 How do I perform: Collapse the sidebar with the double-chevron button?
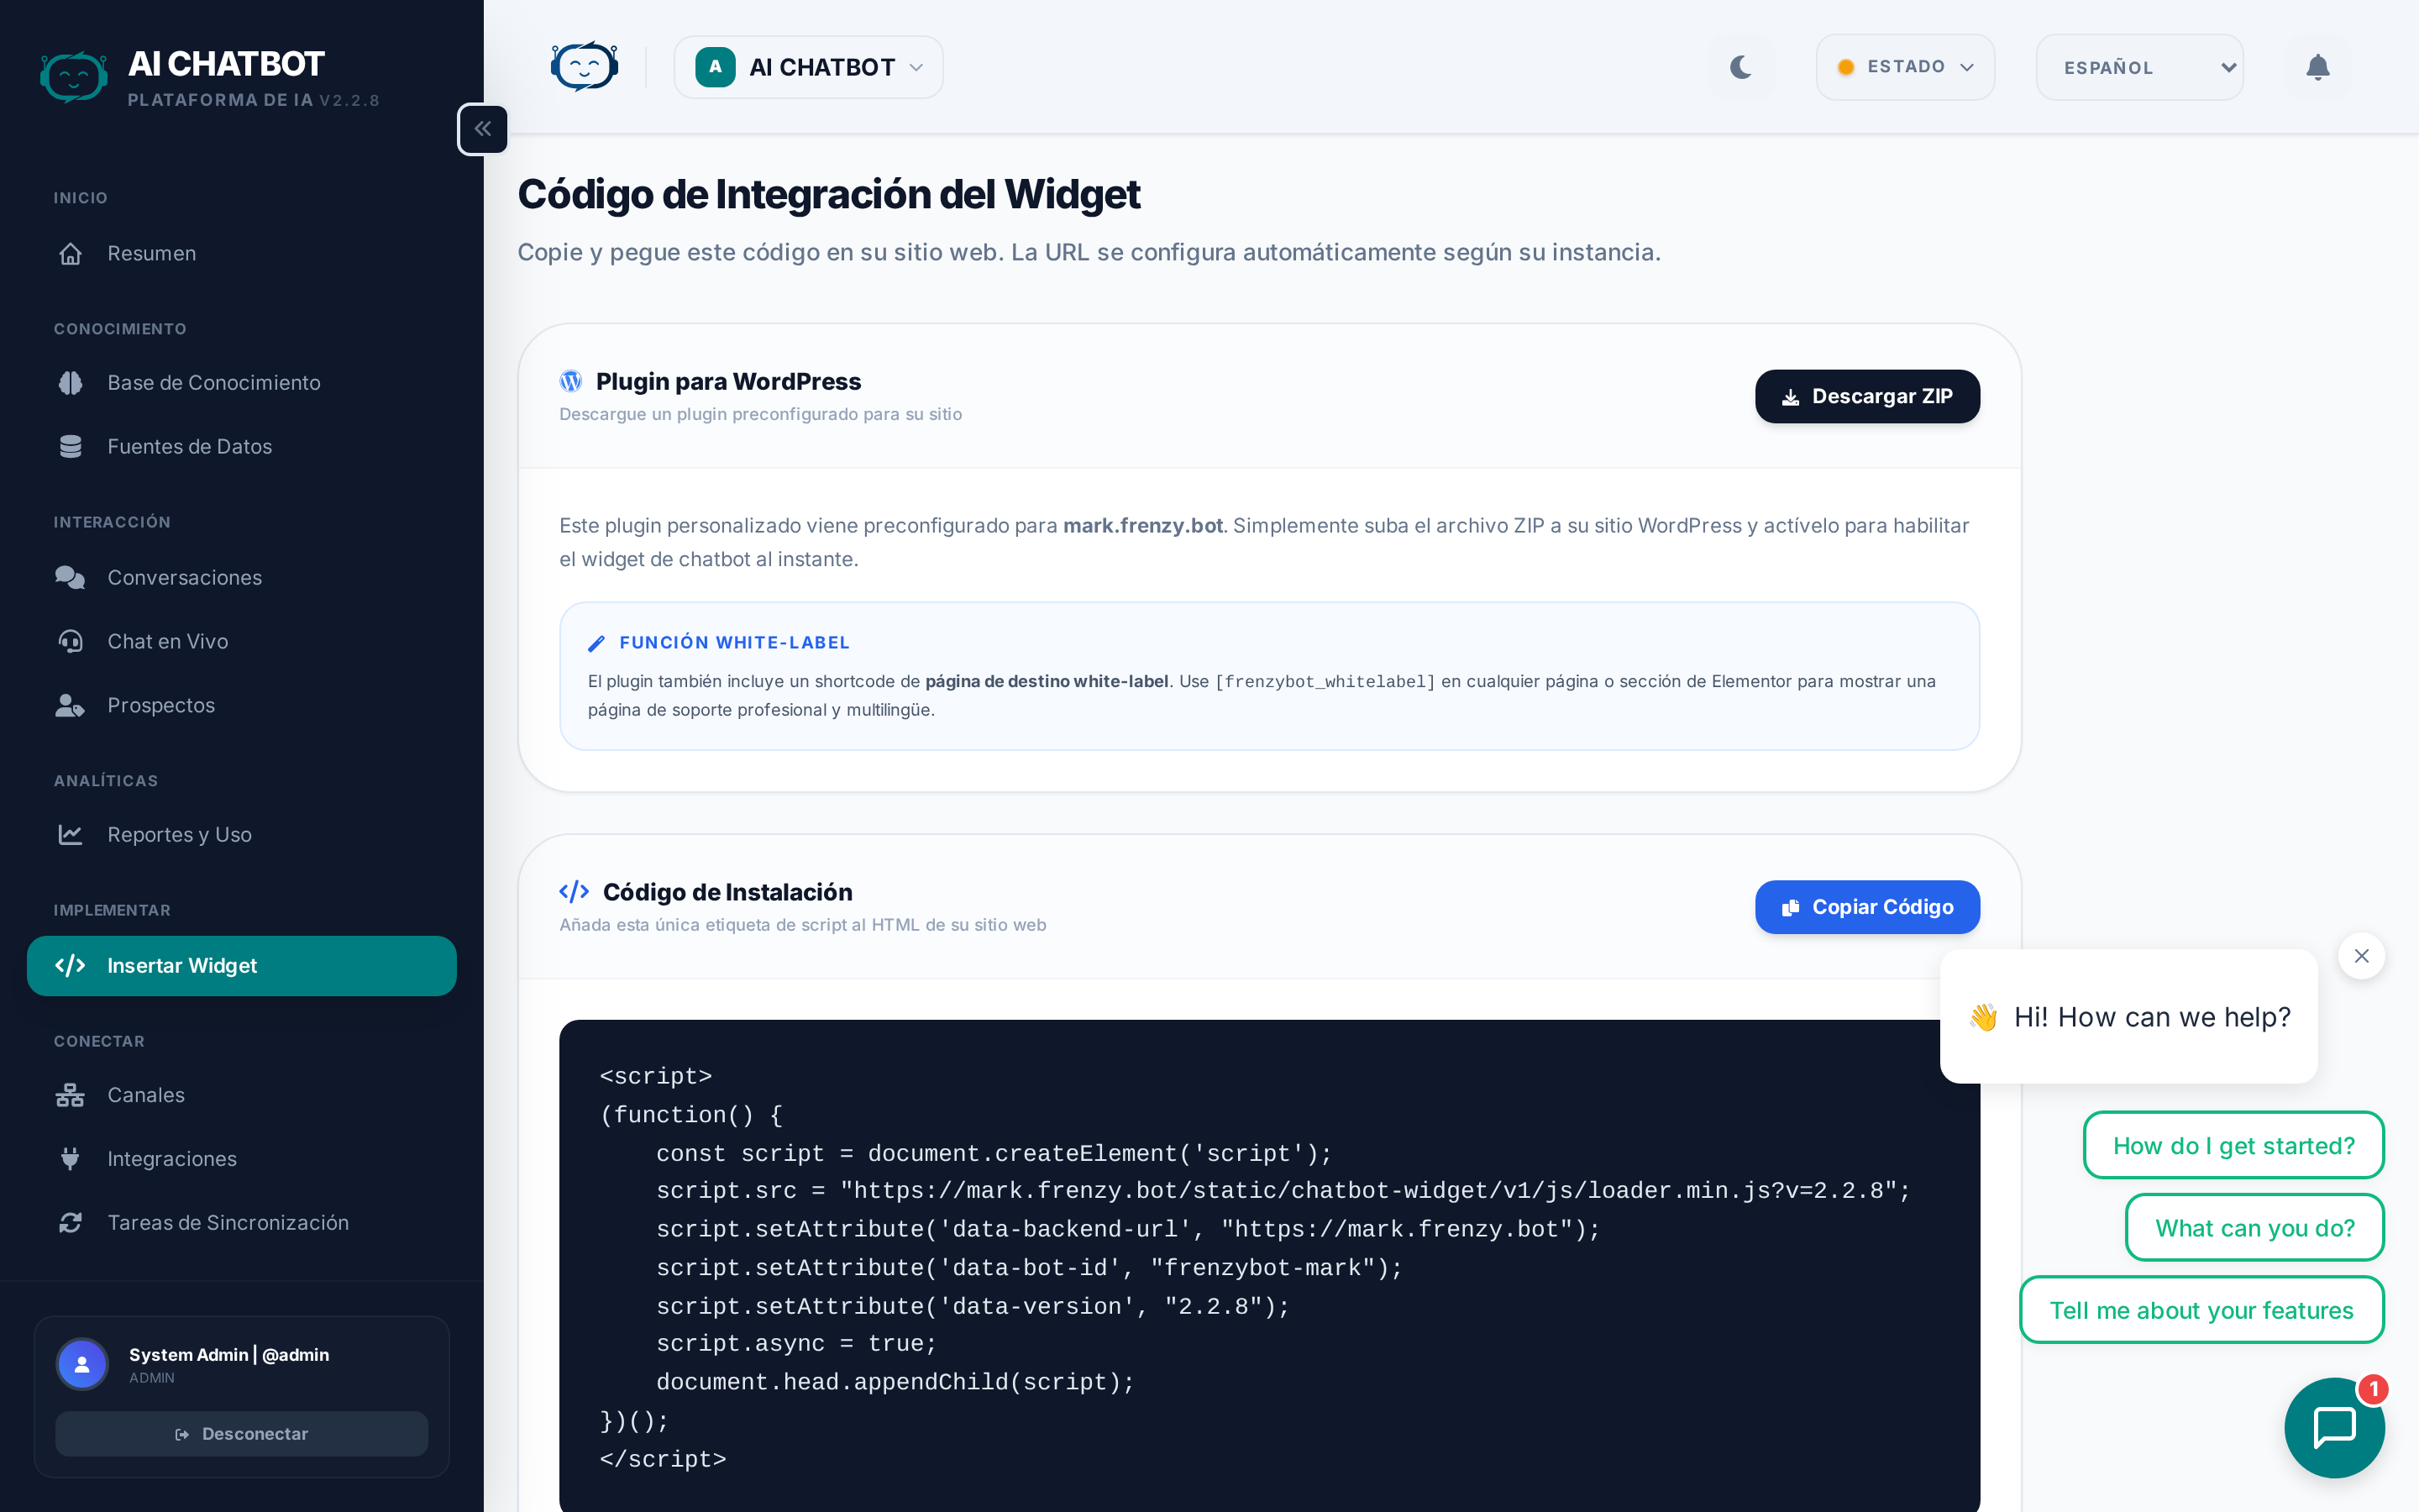coord(483,129)
